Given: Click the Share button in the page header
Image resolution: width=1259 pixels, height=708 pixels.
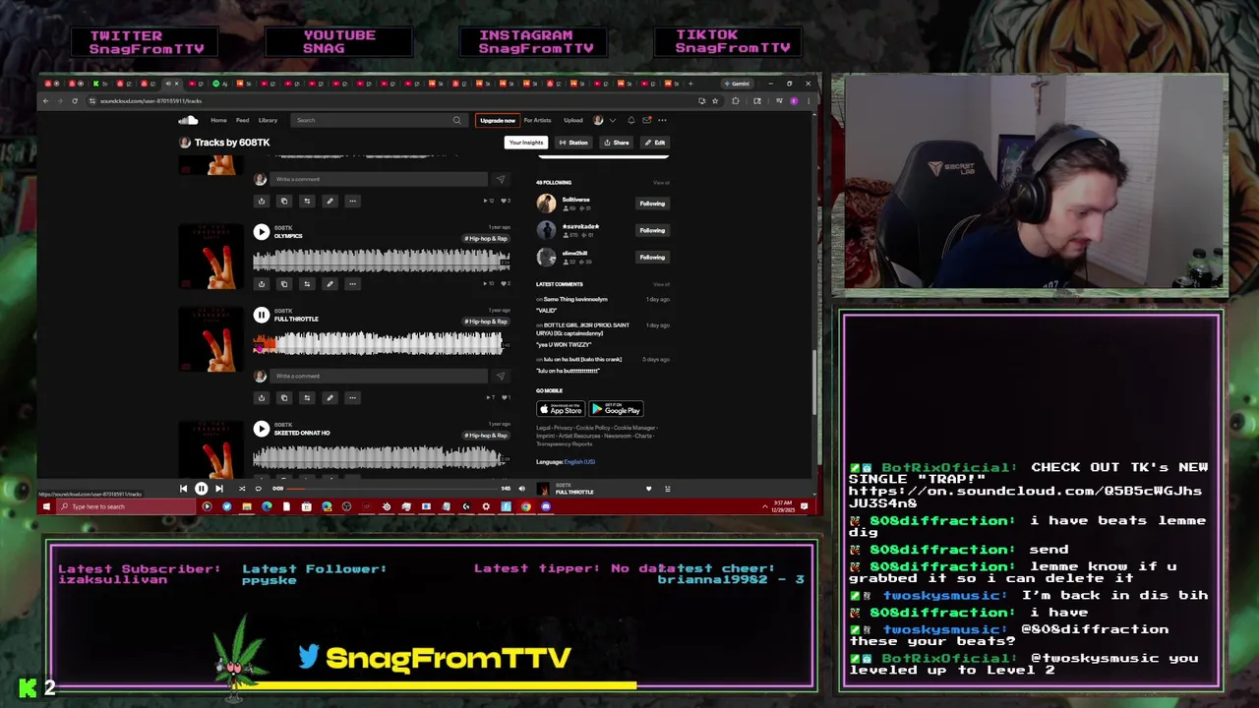Looking at the screenshot, I should click(x=617, y=143).
